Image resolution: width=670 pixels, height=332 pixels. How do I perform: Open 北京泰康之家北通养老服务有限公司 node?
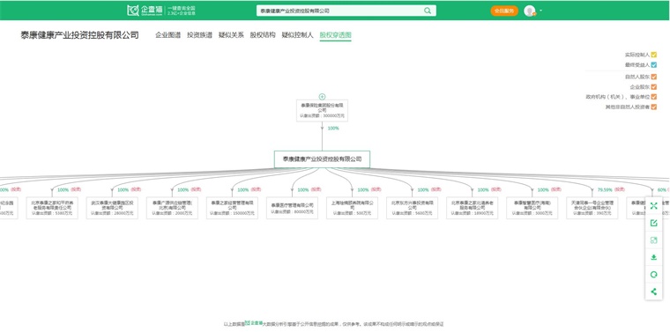[x=473, y=208]
